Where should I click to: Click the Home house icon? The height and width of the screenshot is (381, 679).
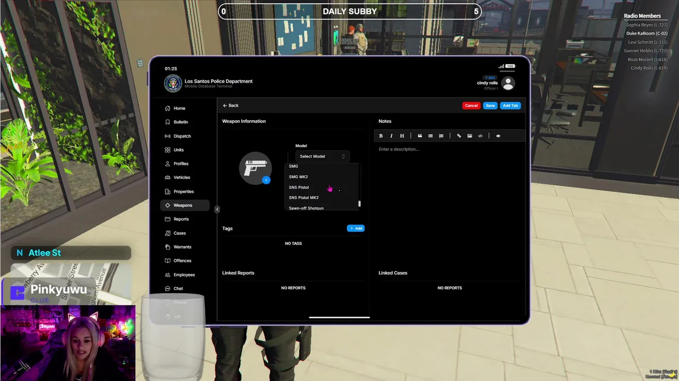point(168,108)
